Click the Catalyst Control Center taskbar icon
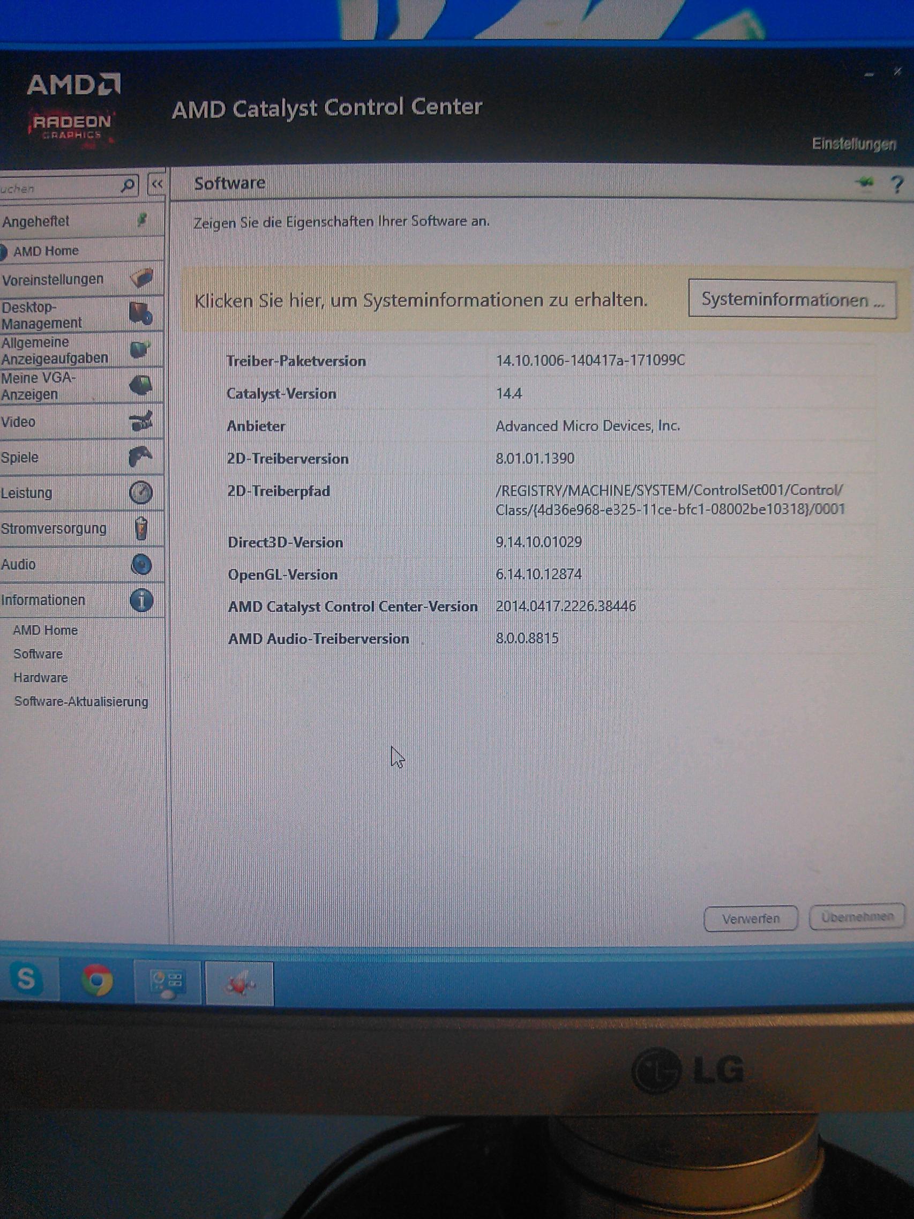This screenshot has height=1219, width=914. click(x=239, y=984)
